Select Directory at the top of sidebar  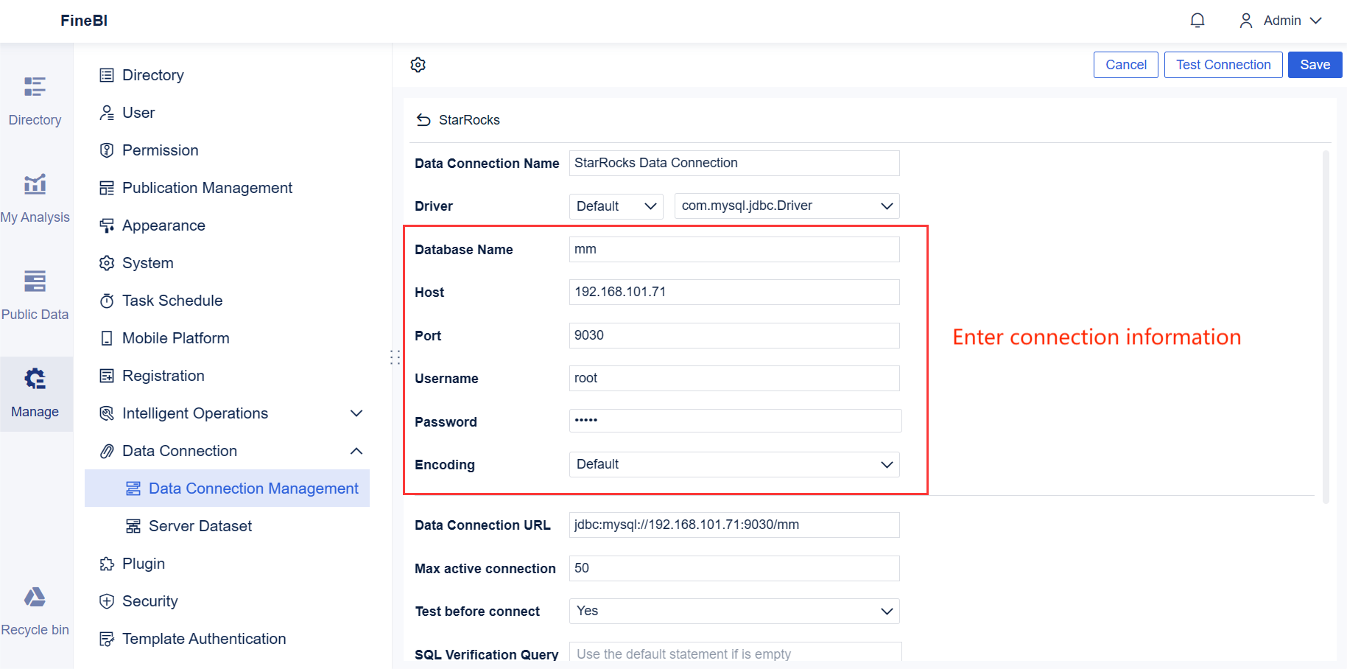[x=35, y=99]
